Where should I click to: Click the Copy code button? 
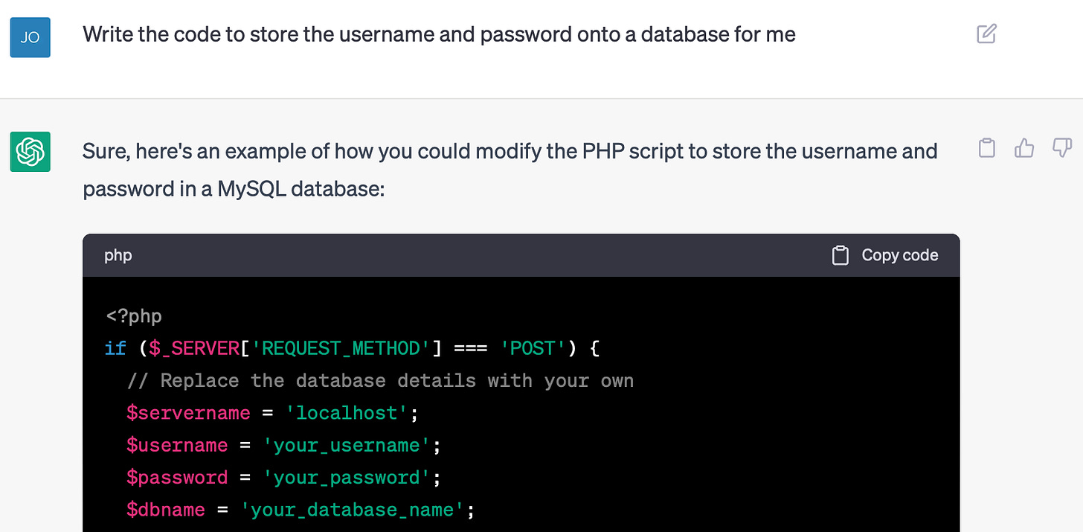click(884, 254)
